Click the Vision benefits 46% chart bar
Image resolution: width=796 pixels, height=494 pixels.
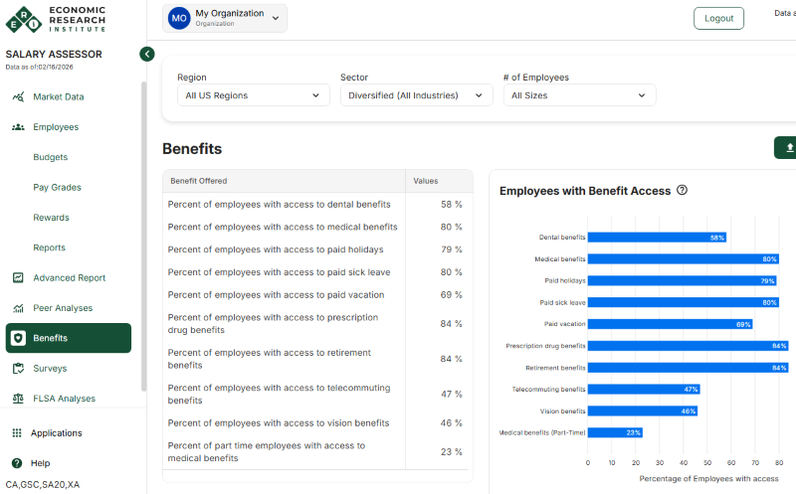point(643,411)
